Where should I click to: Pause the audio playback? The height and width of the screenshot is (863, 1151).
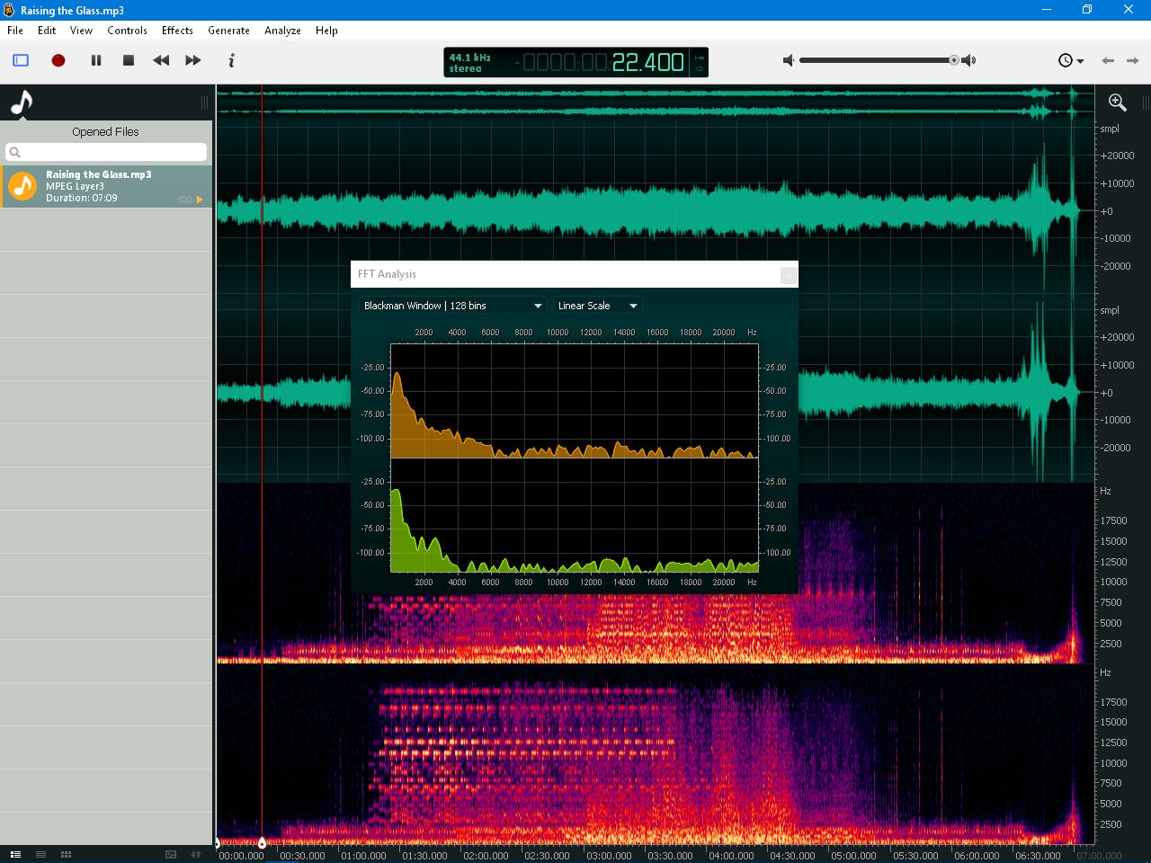coord(96,60)
